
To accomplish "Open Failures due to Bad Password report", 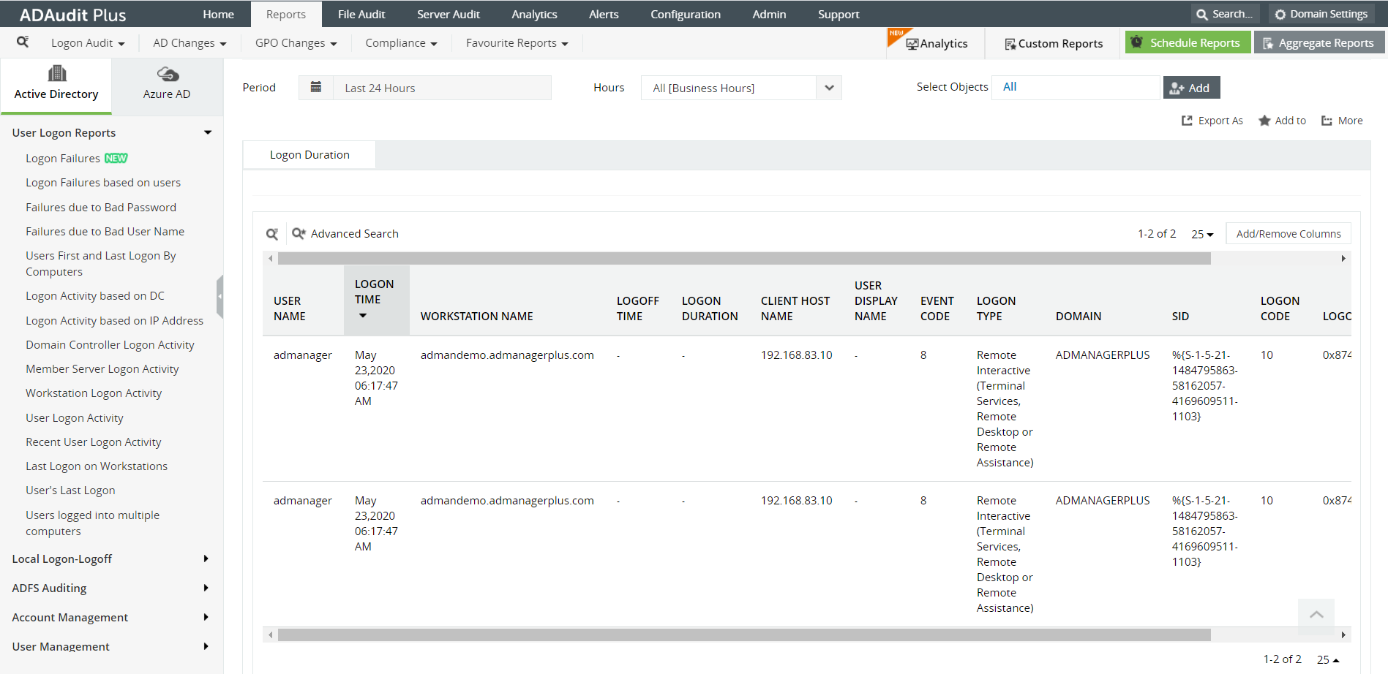I will click(101, 207).
